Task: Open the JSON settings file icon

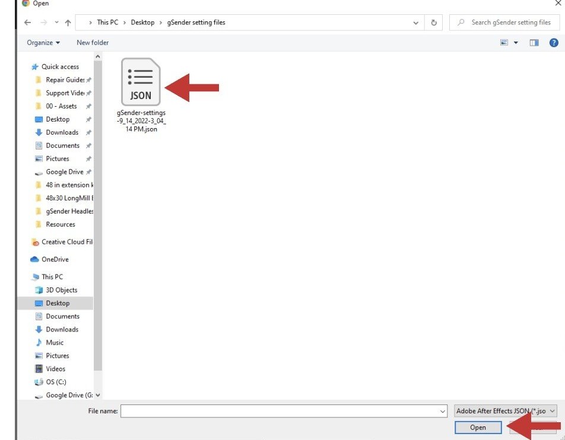Action: [x=140, y=81]
